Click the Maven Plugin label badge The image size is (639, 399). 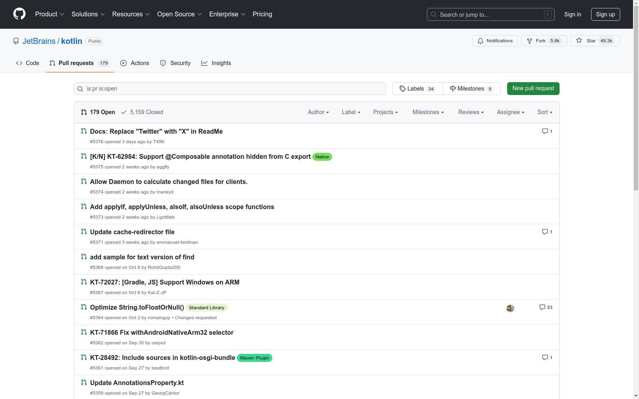[254, 358]
